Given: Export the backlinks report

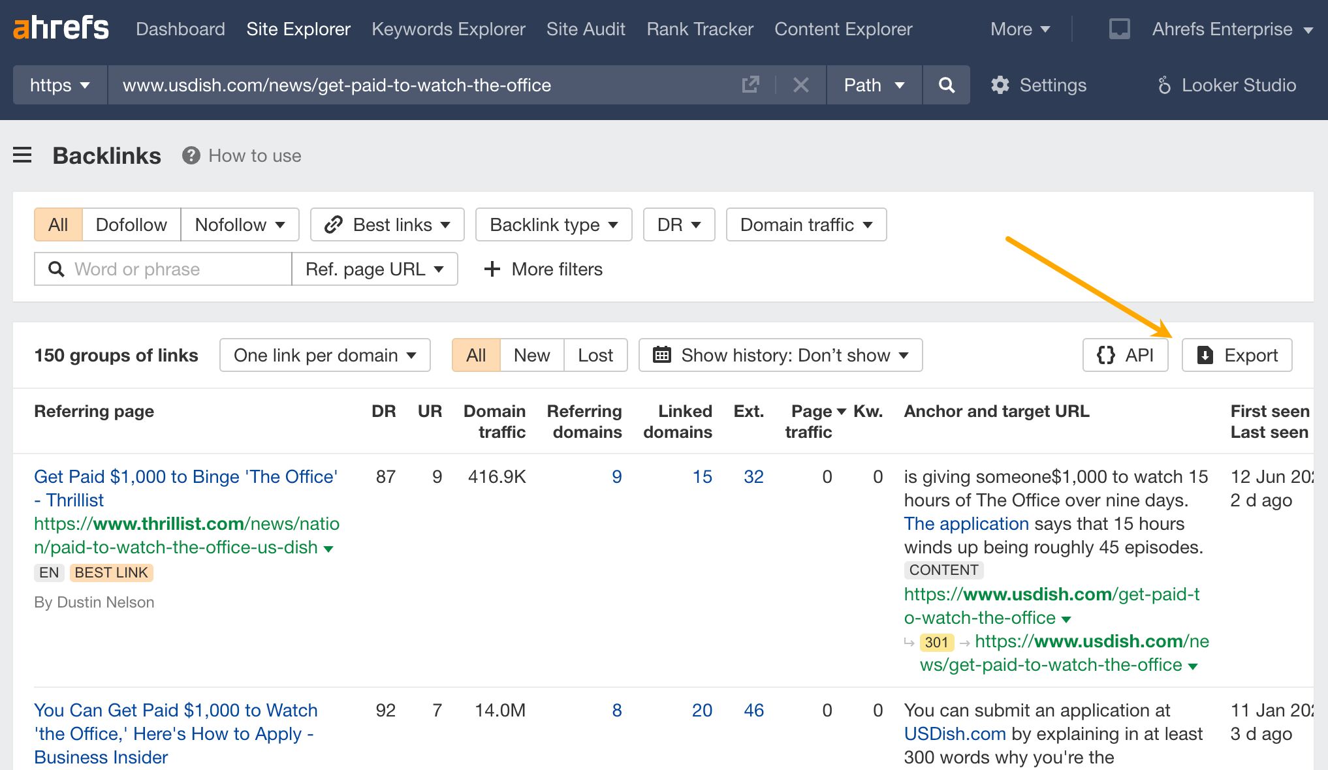Looking at the screenshot, I should coord(1237,355).
